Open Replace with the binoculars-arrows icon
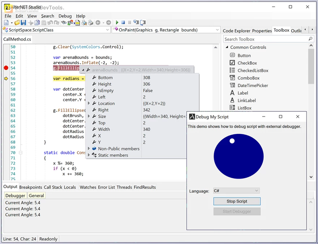The width and height of the screenshot is (318, 244). [x=70, y=23]
